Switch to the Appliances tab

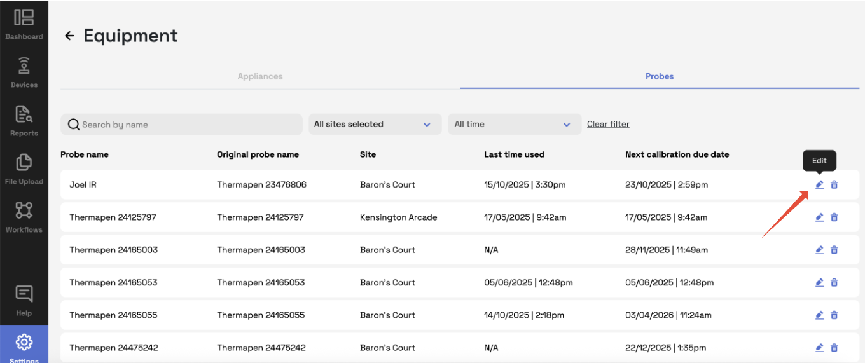tap(260, 76)
